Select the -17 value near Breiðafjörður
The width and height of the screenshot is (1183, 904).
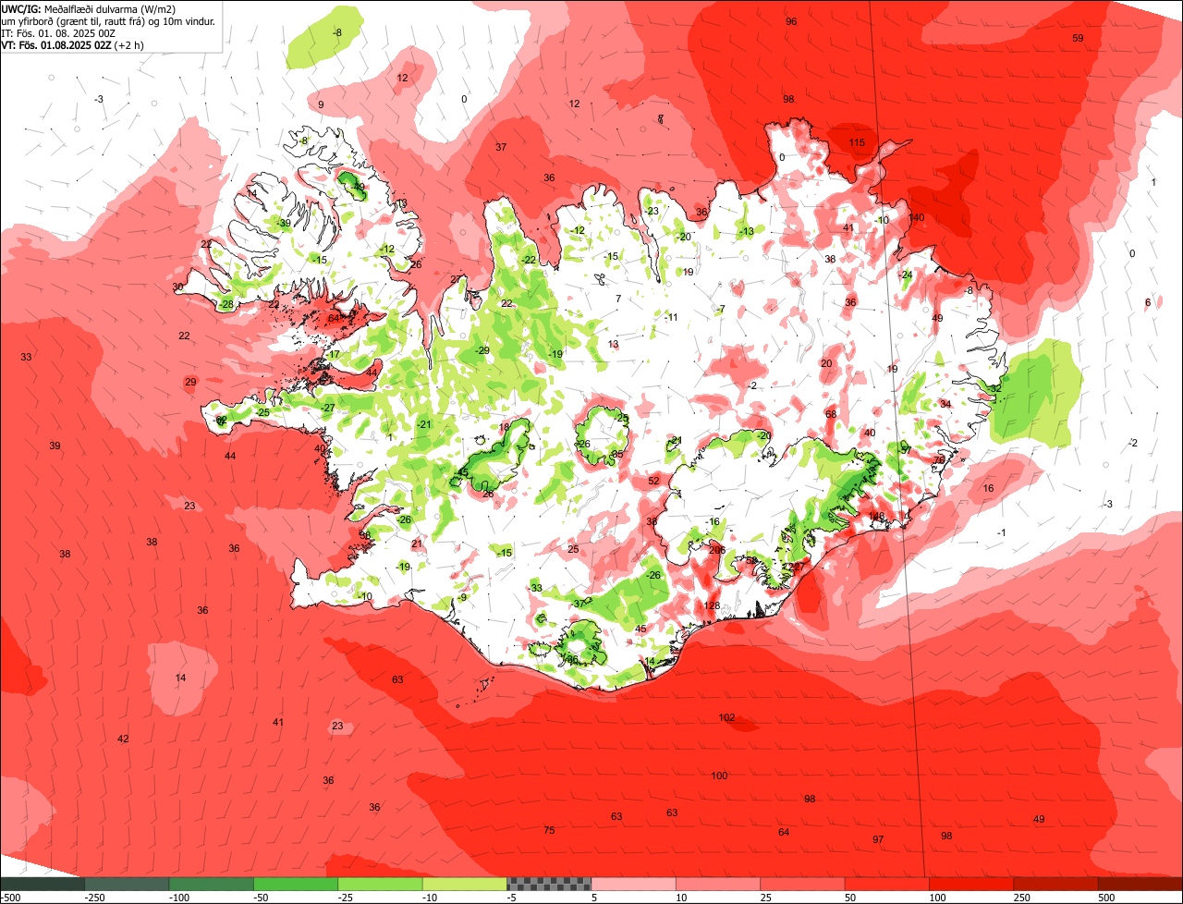tap(333, 355)
